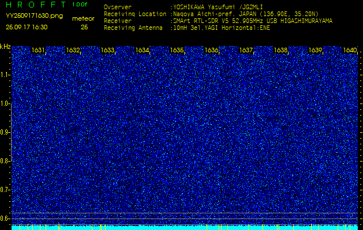Click the date stamp 25.09.17 16:30
Viewport: 363px width, 230px height.
click(x=27, y=27)
